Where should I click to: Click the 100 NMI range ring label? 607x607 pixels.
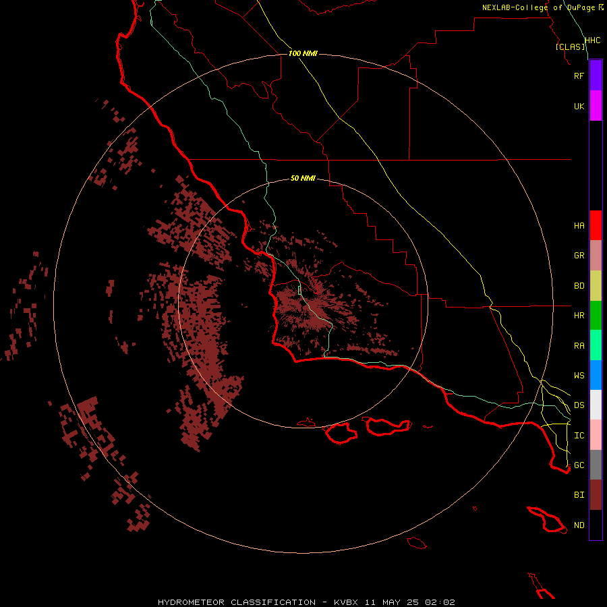[x=303, y=53]
